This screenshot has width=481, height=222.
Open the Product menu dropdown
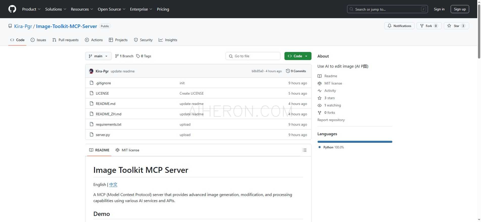(31, 9)
